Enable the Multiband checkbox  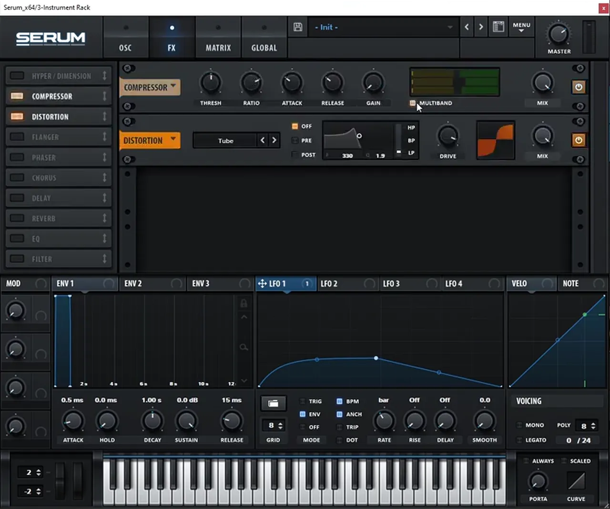click(x=413, y=103)
